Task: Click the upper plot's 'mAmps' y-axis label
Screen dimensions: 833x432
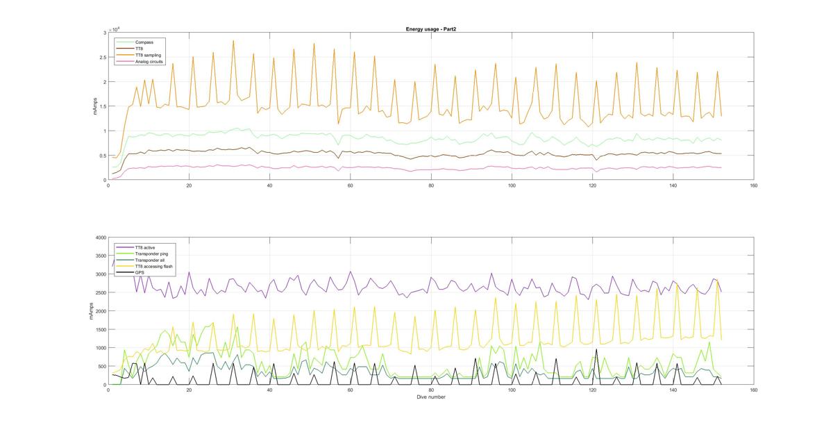Action: click(96, 106)
